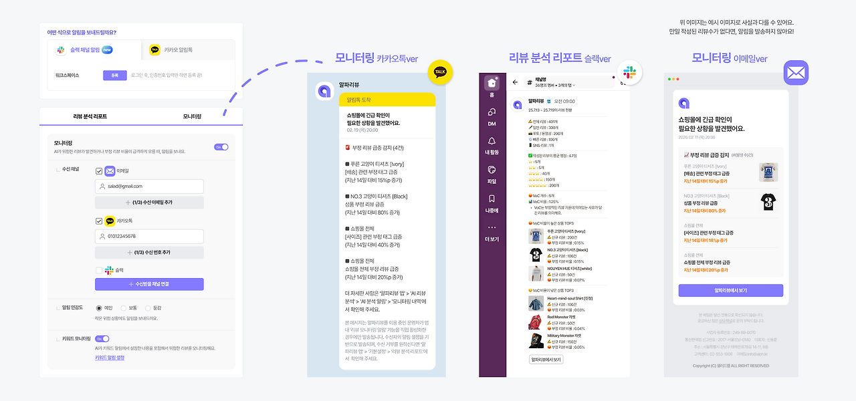Switch to the 리뷰 분석 리포트 tab
Screen dimensions: 856x401
[90, 116]
